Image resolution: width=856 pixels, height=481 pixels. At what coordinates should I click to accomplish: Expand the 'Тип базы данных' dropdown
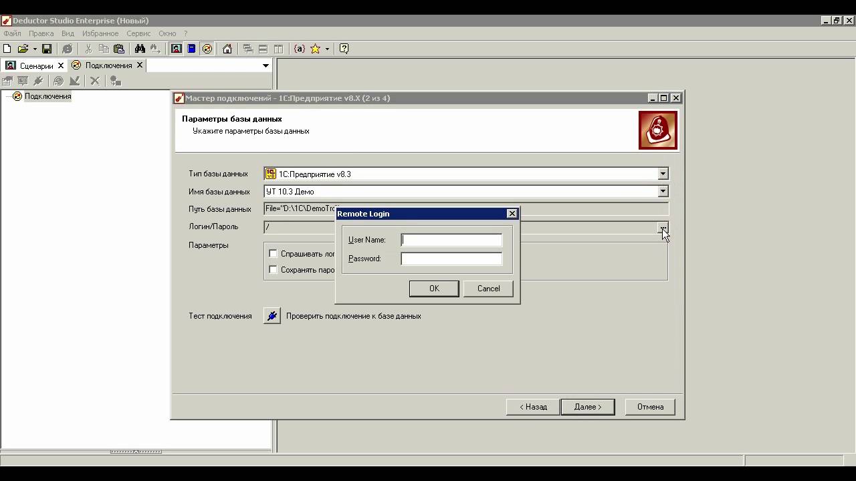click(x=663, y=174)
